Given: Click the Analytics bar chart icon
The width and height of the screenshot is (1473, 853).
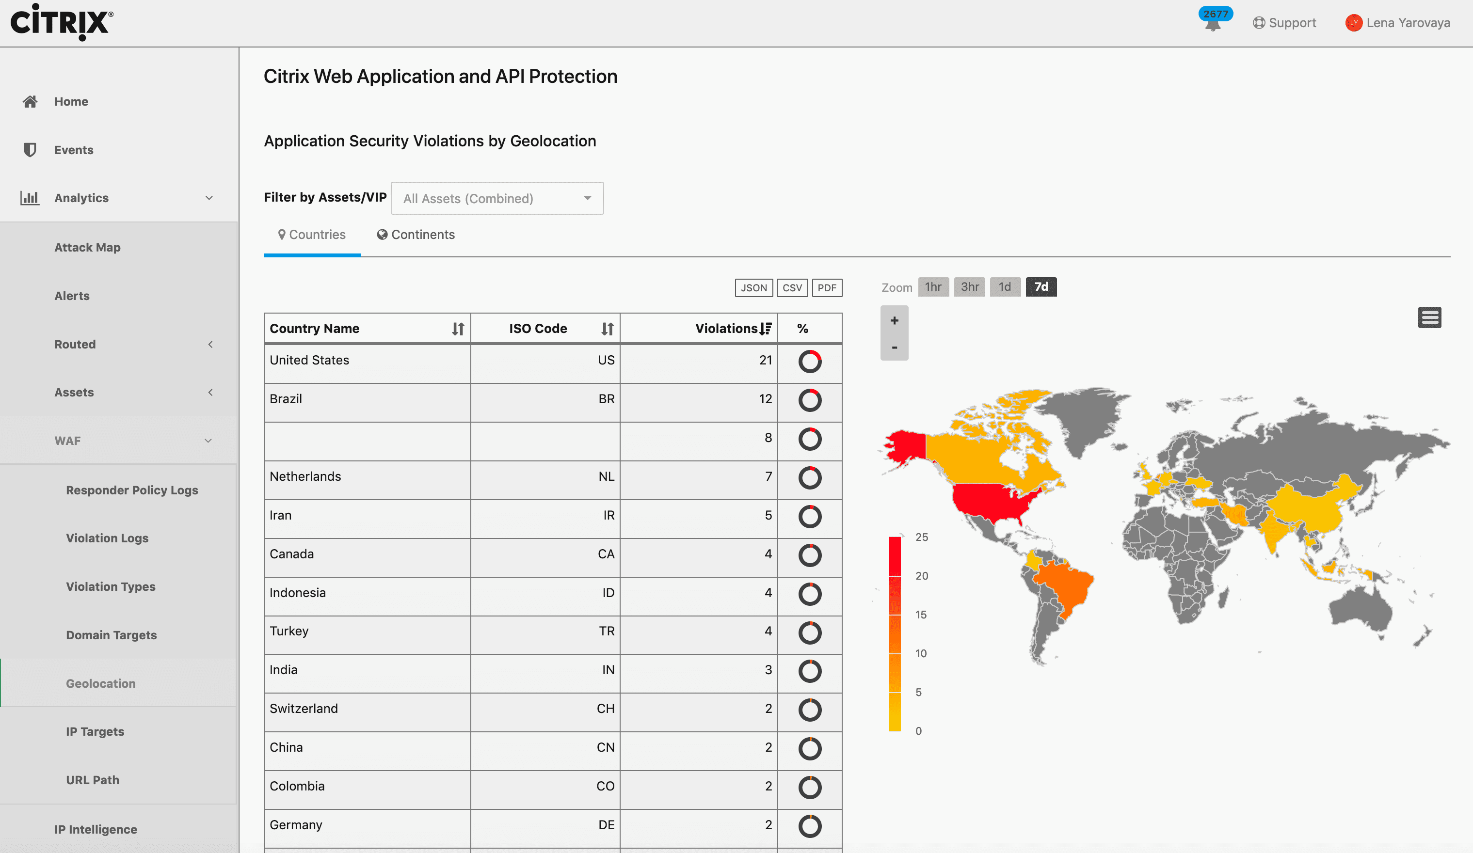Looking at the screenshot, I should (x=30, y=197).
